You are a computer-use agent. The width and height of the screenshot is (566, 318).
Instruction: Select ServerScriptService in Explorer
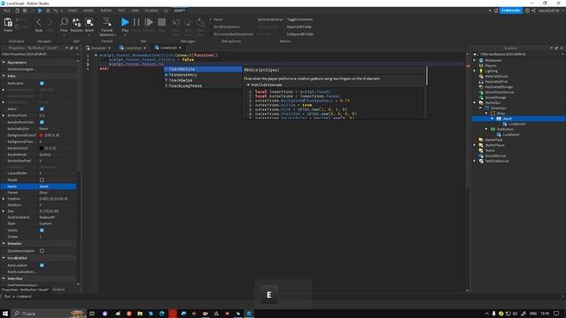coord(499,92)
